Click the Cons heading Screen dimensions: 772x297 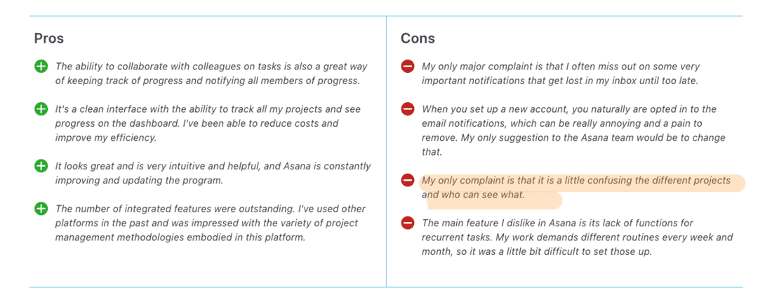click(x=418, y=38)
